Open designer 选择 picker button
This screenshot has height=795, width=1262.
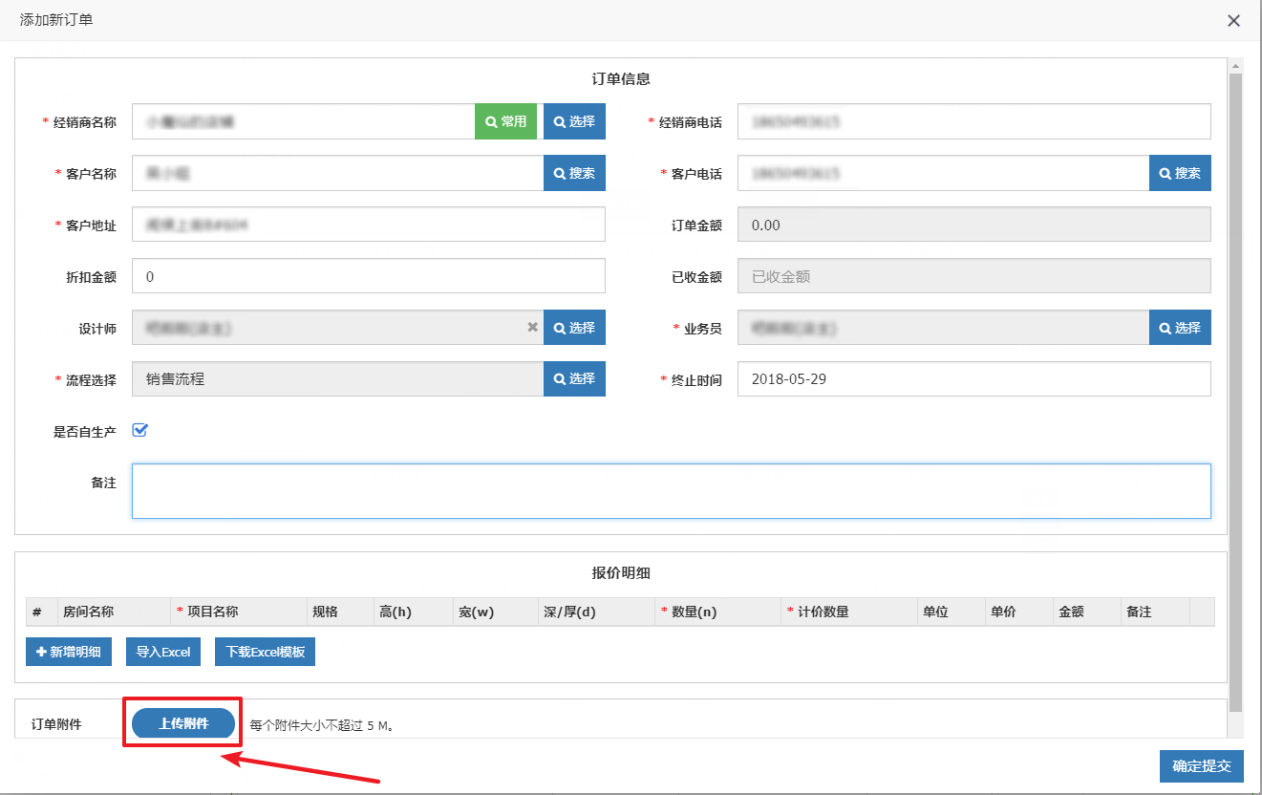(574, 327)
